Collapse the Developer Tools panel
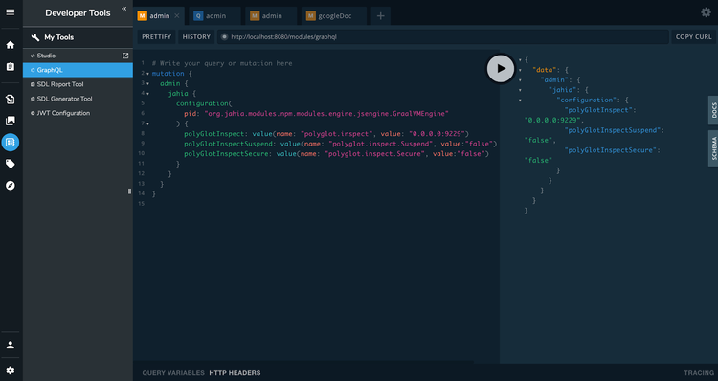Viewport: 718px width, 381px height. tap(123, 9)
